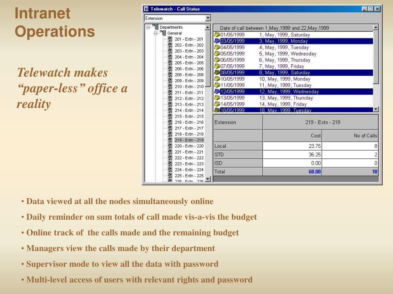Click phone icon beside 210 - Extn - 210
This screenshot has width=393, height=294.
point(170,87)
